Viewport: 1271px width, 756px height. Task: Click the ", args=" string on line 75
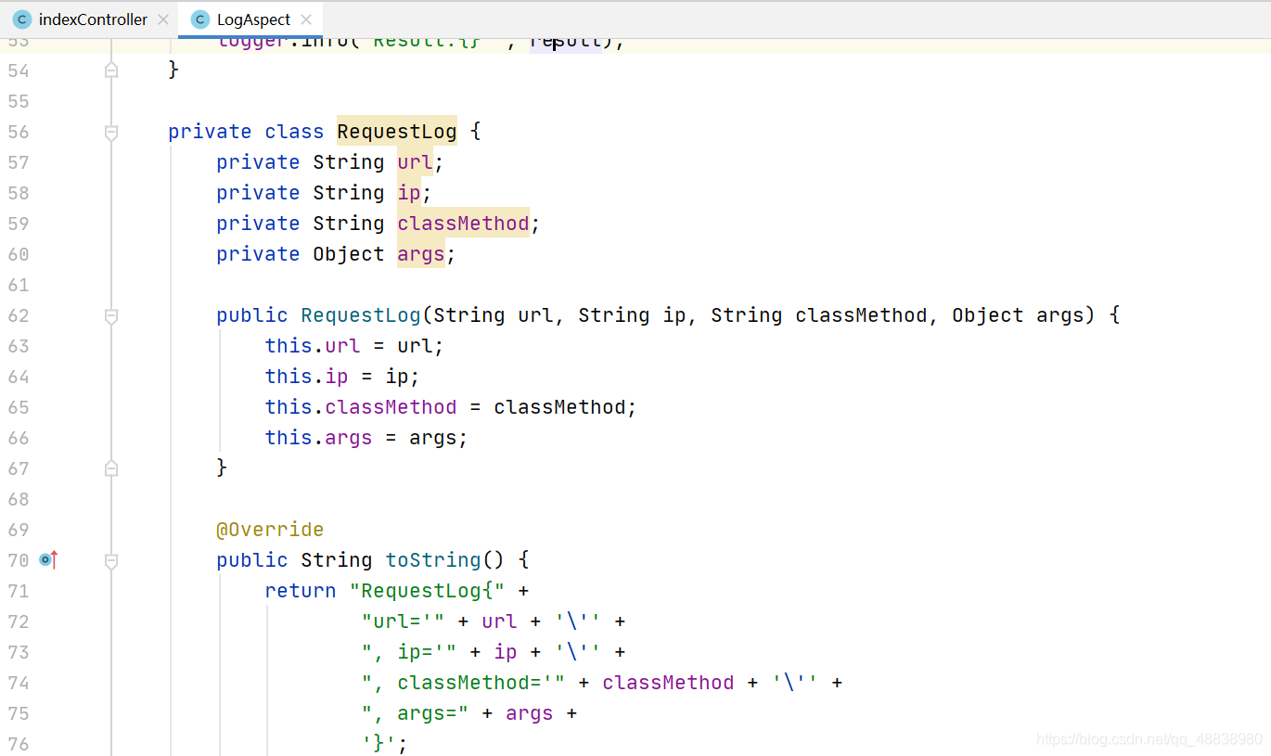click(x=415, y=713)
